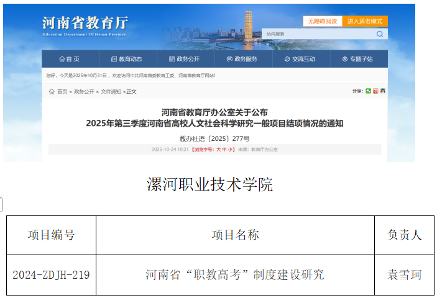Open 首页 in the main navigation bar

[70, 59]
